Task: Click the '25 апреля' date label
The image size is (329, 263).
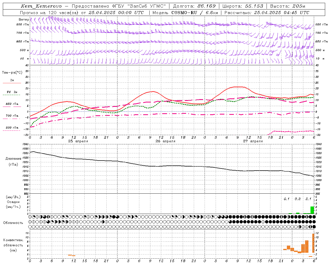Action: 78,141
